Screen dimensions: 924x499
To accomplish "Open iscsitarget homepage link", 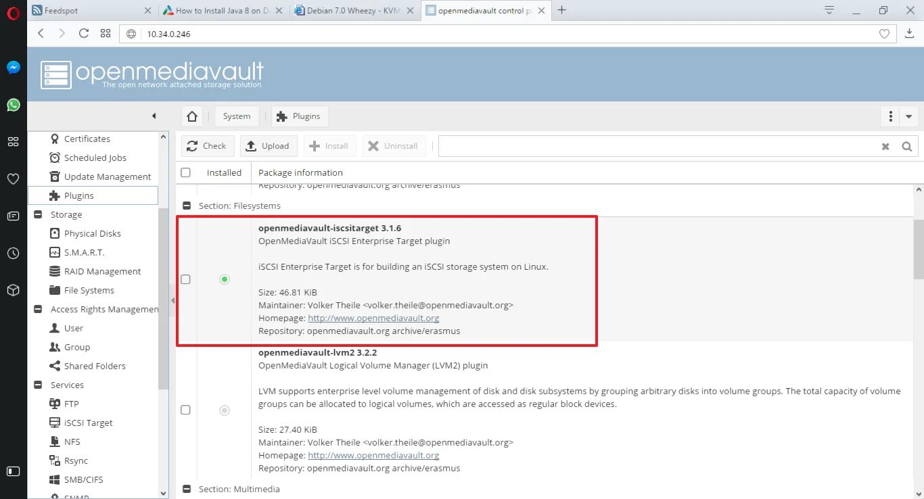I will [x=373, y=318].
